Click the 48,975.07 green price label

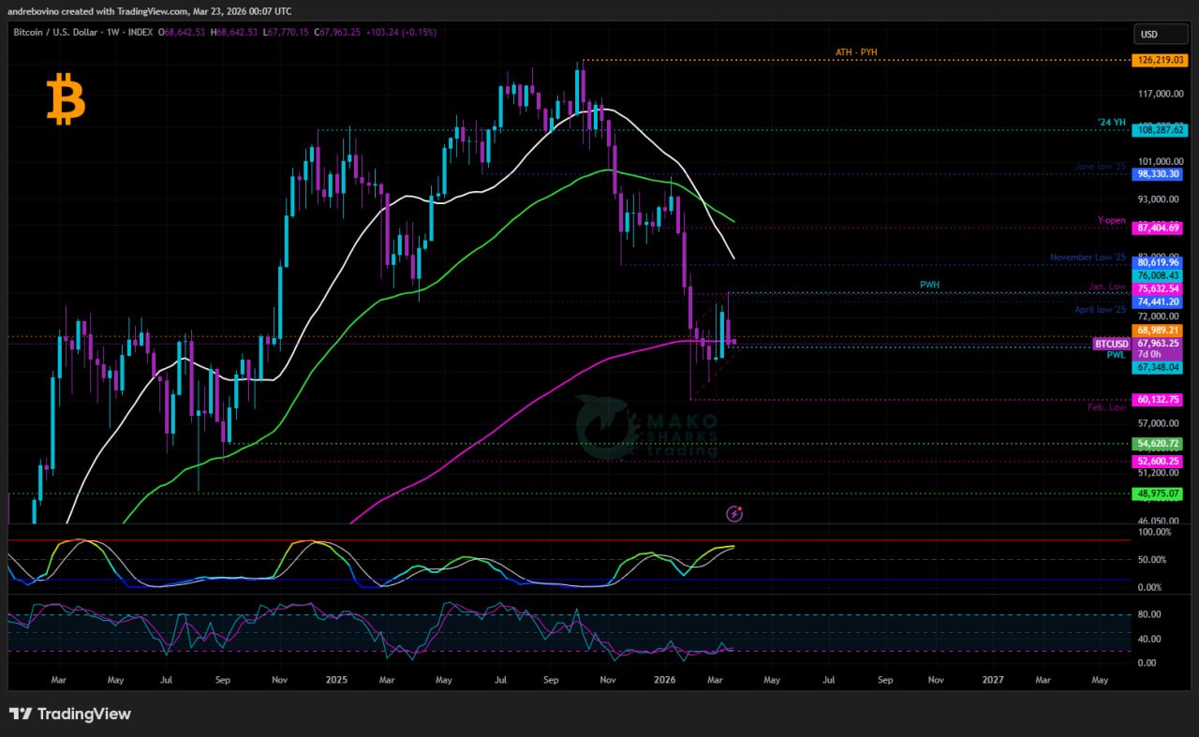[1159, 494]
